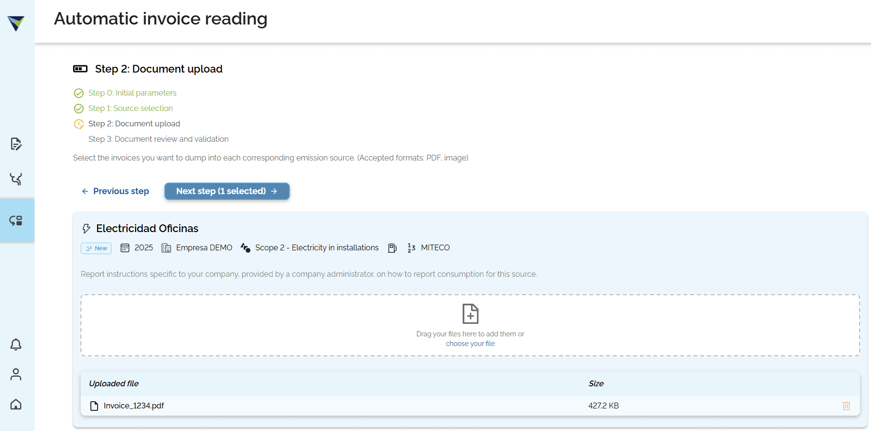Click the accepted formats instruction line
This screenshot has width=871, height=431.
pyautogui.click(x=271, y=158)
